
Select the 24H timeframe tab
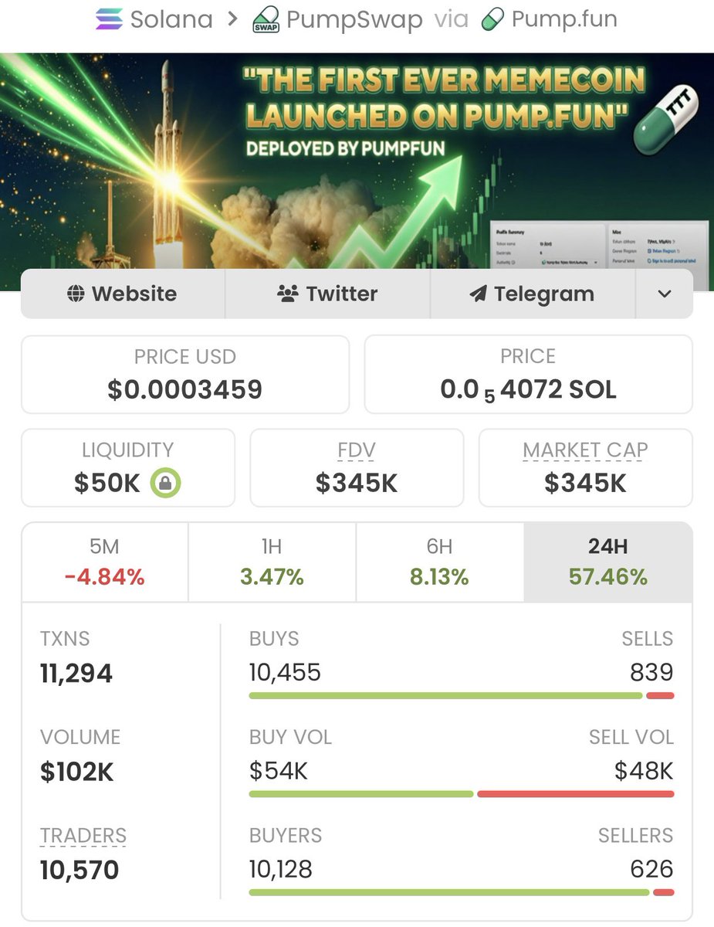[608, 562]
